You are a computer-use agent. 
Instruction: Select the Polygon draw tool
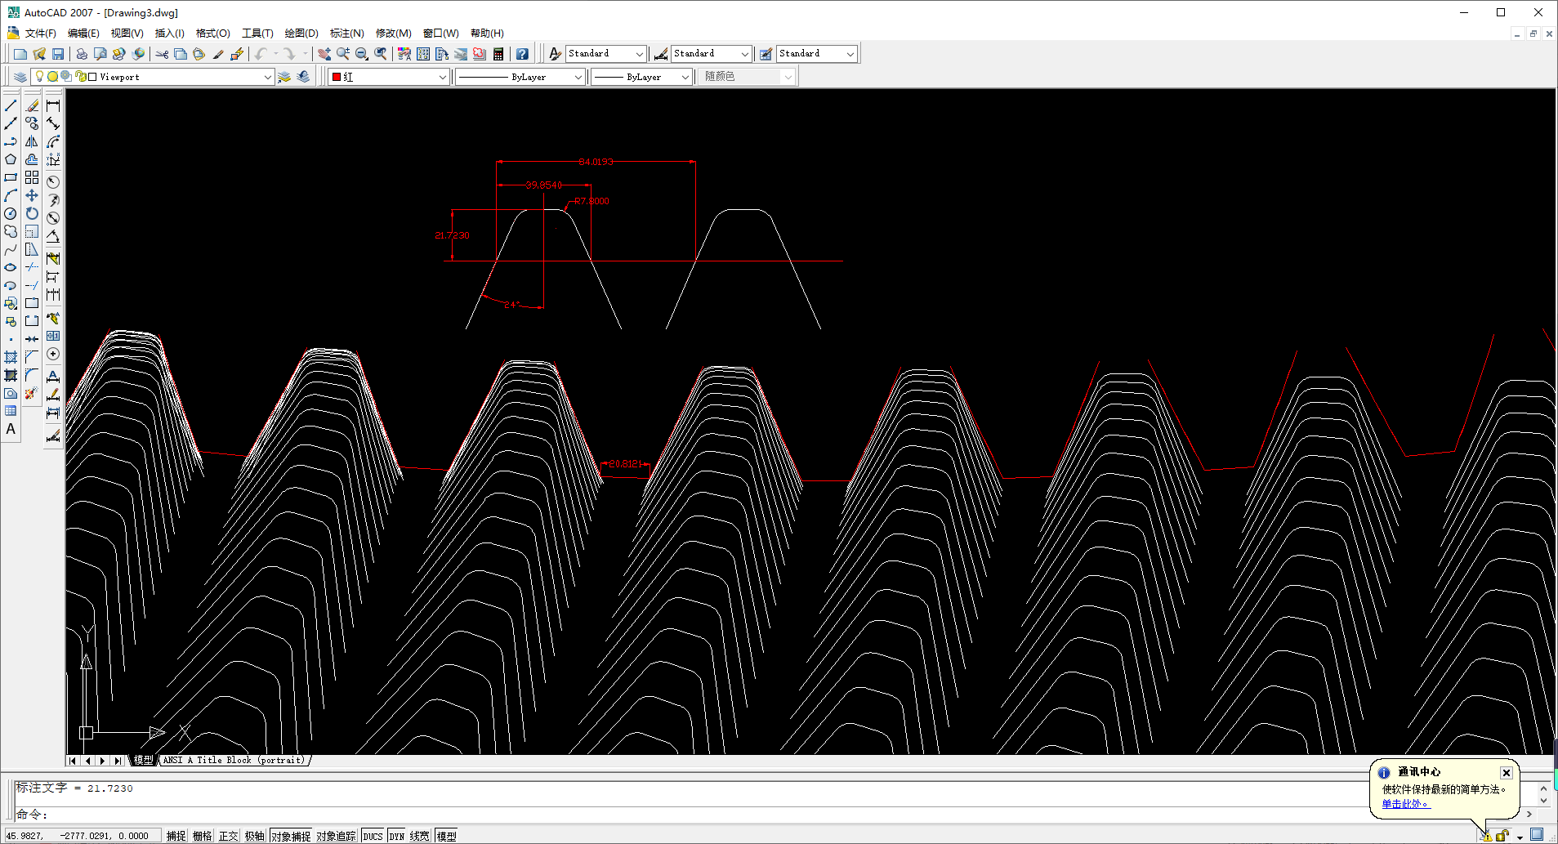click(x=11, y=159)
